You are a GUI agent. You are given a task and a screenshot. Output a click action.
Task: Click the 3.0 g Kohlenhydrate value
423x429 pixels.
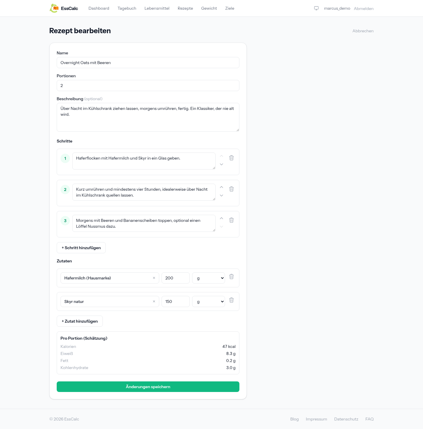231,368
